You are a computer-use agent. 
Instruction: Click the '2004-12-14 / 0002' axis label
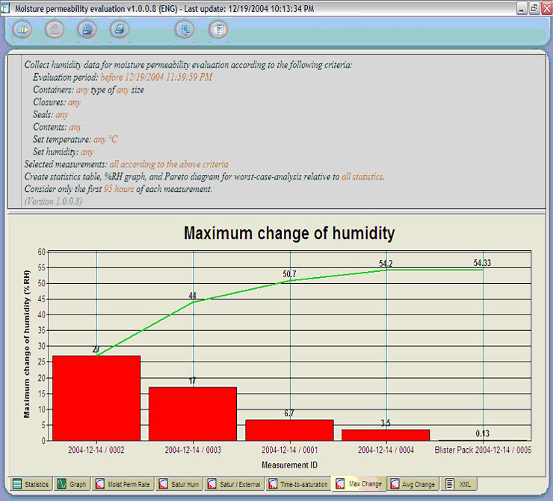coord(96,450)
